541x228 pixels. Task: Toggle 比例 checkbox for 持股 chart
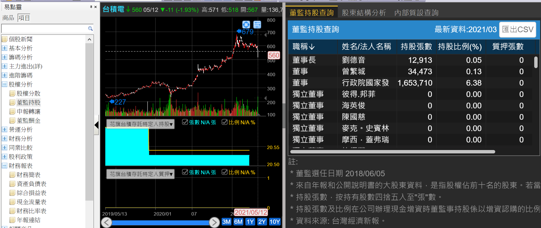coord(225,122)
